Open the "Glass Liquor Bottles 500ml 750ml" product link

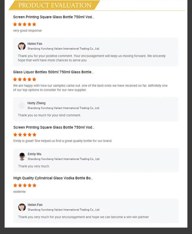pyautogui.click(x=53, y=72)
